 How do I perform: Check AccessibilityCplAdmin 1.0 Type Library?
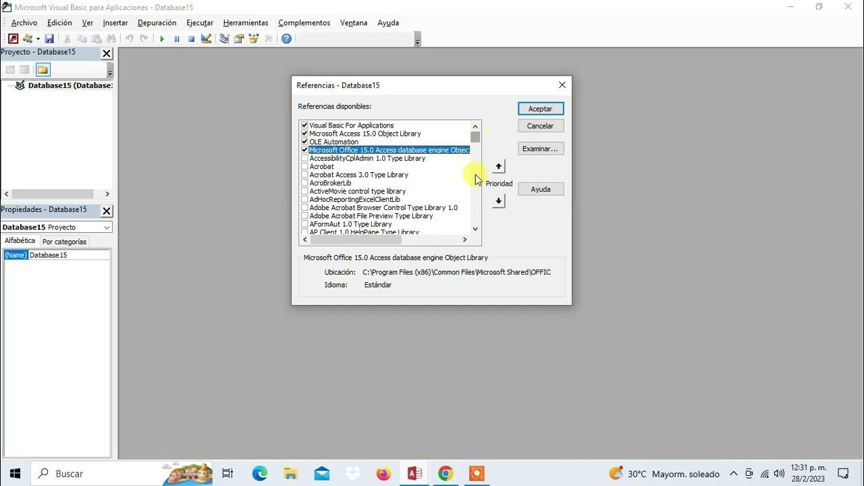(304, 159)
